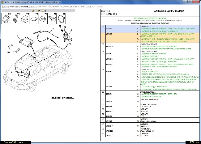Select part thumbnail 80 strap
Screen dimensions: 201x144
tap(61, 18)
